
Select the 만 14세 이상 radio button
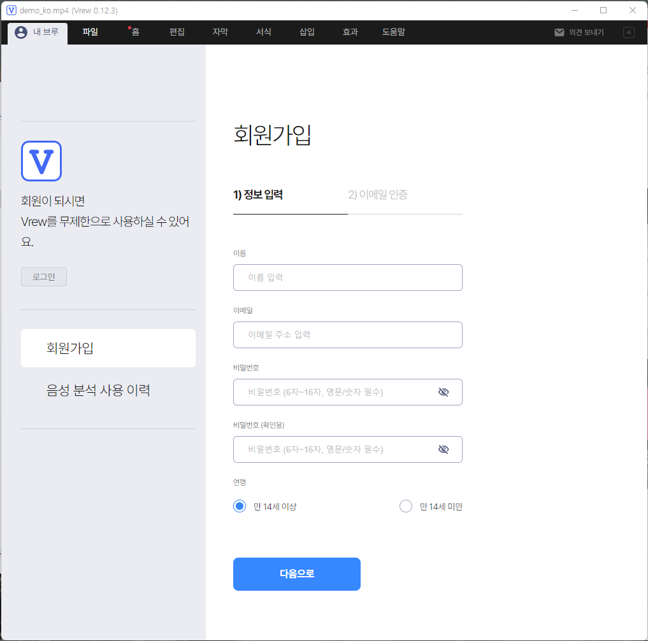pos(240,505)
